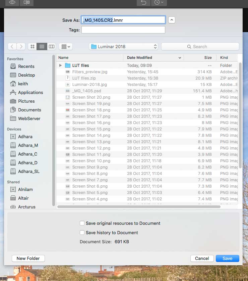Open Recents in Favorites sidebar
Image resolution: width=248 pixels, height=281 pixels.
pyautogui.click(x=26, y=66)
